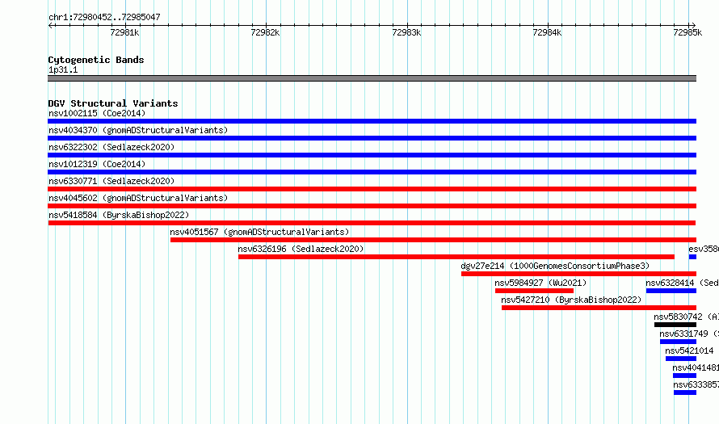Screen dimensions: 719x424
Task: Click the blue bar under nsv6333857
Action: pyautogui.click(x=685, y=393)
